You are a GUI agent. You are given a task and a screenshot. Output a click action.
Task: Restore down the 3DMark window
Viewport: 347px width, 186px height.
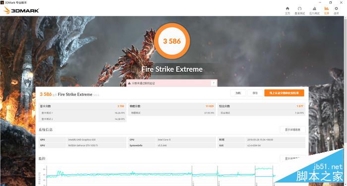pos(331,2)
